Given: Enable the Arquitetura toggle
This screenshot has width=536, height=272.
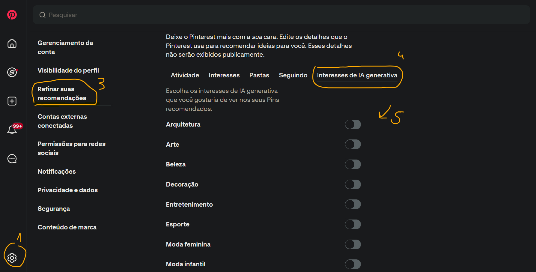Looking at the screenshot, I should coord(353,124).
